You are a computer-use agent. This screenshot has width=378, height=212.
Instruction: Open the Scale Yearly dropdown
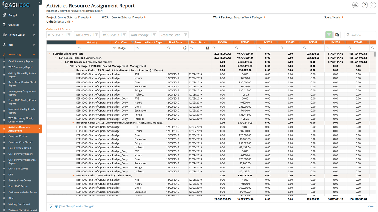point(343,17)
